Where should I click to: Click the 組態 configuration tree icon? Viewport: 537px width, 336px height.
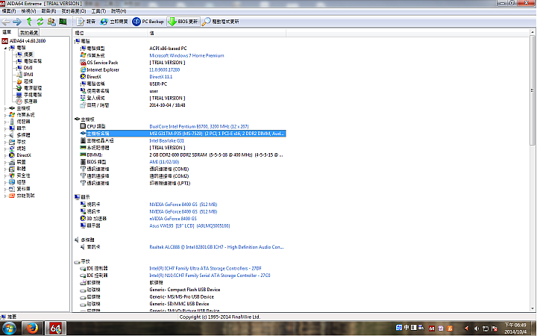pos(12,182)
